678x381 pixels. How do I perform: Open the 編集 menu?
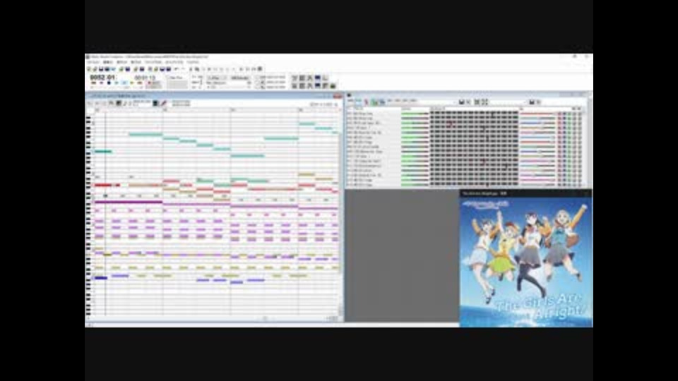(107, 62)
